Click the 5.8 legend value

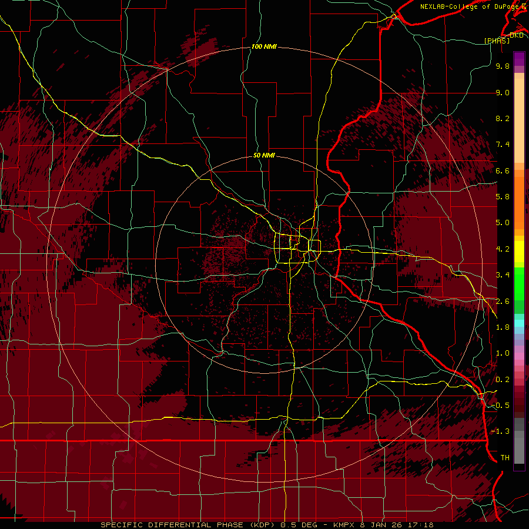(x=503, y=197)
